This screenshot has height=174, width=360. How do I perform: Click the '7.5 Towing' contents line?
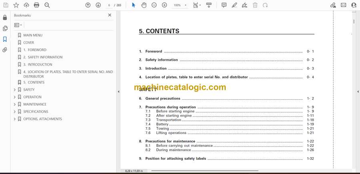(230, 128)
